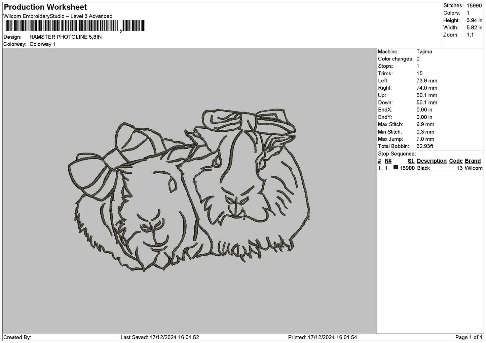Click the Brand column header
The image size is (486, 343).
(x=473, y=161)
